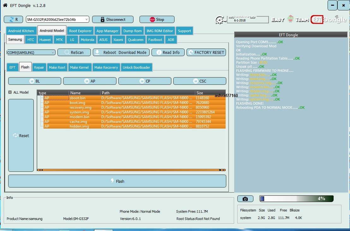Click the Stop button
Image resolution: width=350 pixels, height=231 pixels.
(x=157, y=20)
